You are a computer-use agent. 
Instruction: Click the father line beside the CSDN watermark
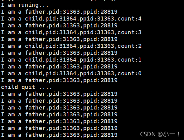[59, 135]
